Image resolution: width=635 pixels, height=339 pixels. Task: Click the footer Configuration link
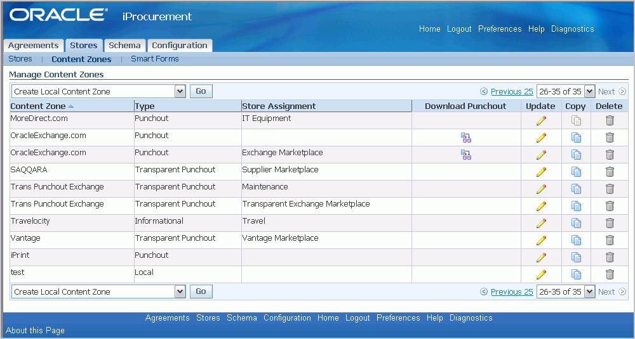[287, 318]
